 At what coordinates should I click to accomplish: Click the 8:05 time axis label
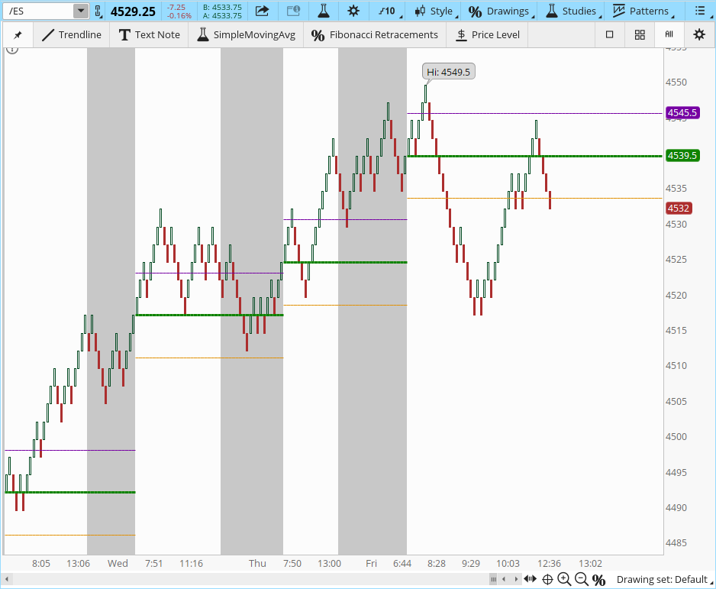click(41, 563)
